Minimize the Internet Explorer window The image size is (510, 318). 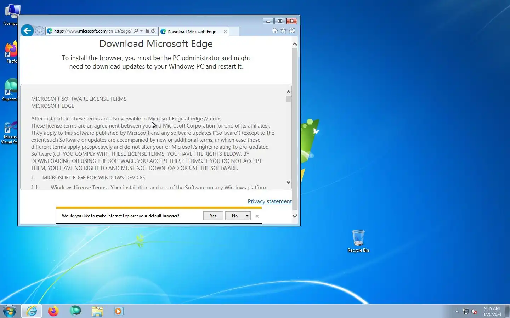pyautogui.click(x=268, y=21)
